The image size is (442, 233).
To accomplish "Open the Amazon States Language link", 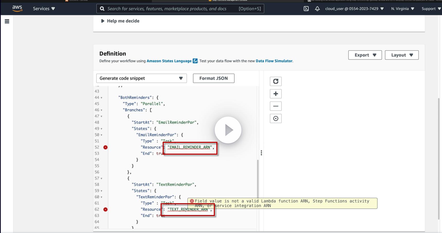I will click(x=169, y=61).
